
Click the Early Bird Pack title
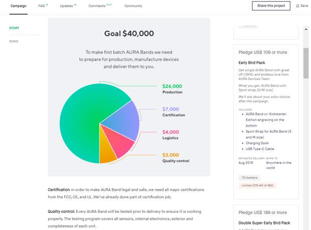tap(252, 63)
